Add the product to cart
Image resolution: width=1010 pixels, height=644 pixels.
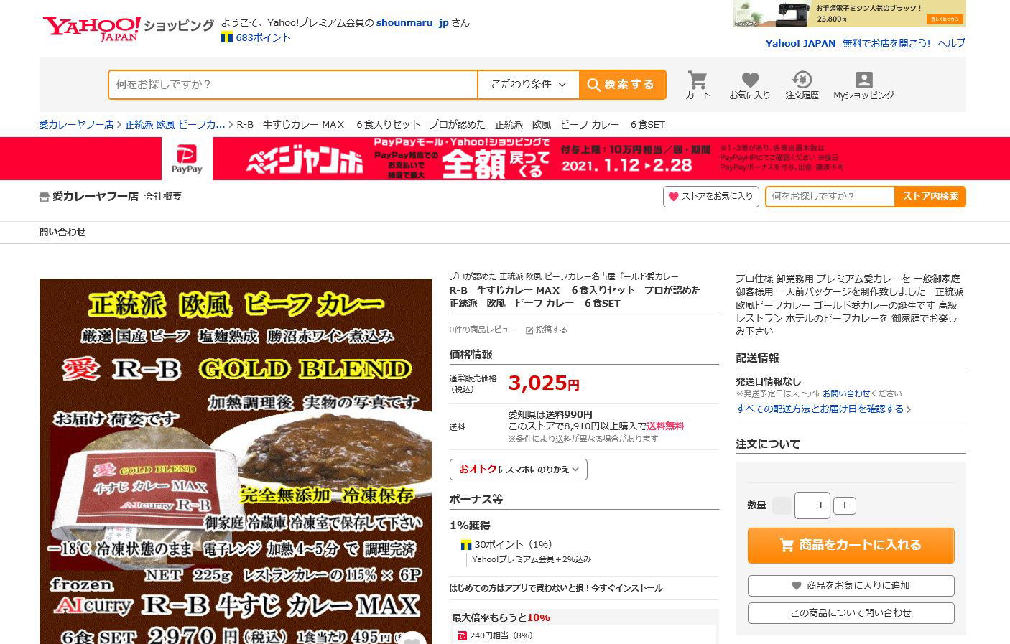[x=851, y=545]
